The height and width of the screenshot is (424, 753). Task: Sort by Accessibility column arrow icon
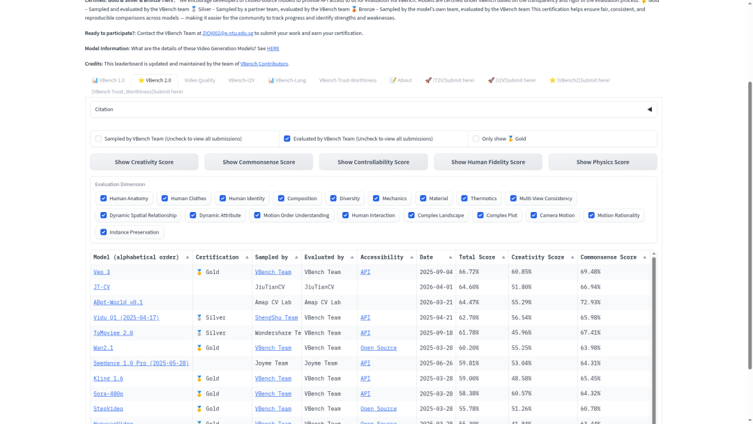411,257
